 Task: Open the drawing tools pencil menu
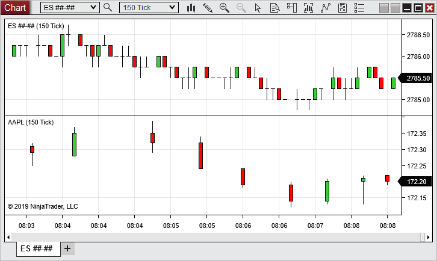(208, 8)
